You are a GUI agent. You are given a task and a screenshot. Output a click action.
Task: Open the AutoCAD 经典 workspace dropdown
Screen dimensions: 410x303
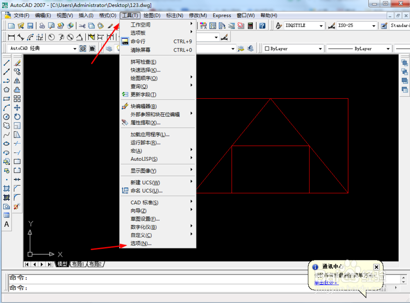tap(75, 49)
